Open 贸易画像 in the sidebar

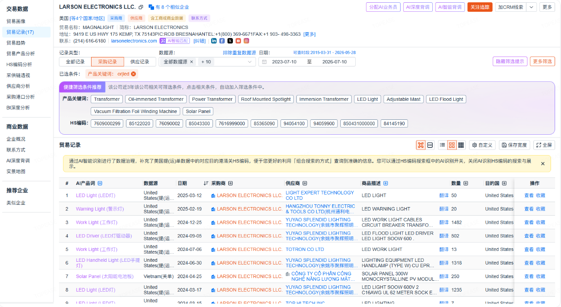click(16, 21)
